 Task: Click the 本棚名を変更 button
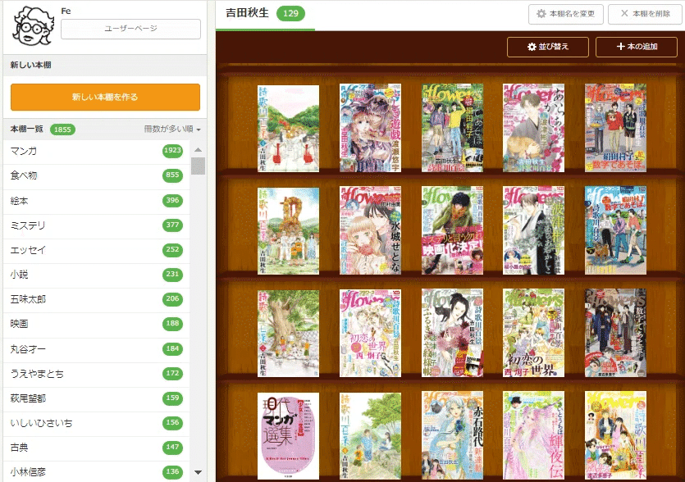(x=566, y=14)
